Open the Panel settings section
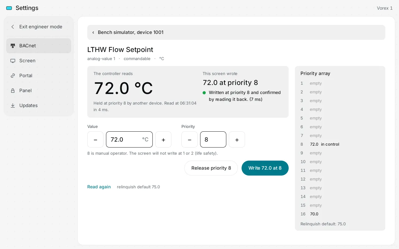This screenshot has height=249, width=399. coord(39,91)
